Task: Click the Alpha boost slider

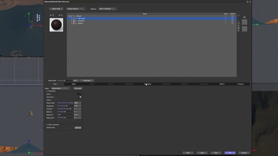Action: 65,81
